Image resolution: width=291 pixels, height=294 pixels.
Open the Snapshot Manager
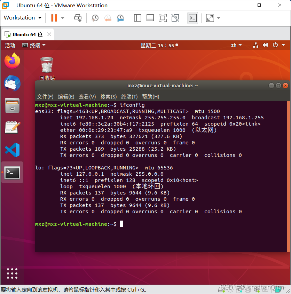tap(120, 18)
